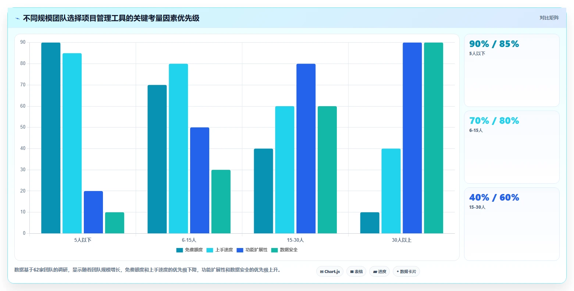Click the Chart.js chip

pos(330,272)
